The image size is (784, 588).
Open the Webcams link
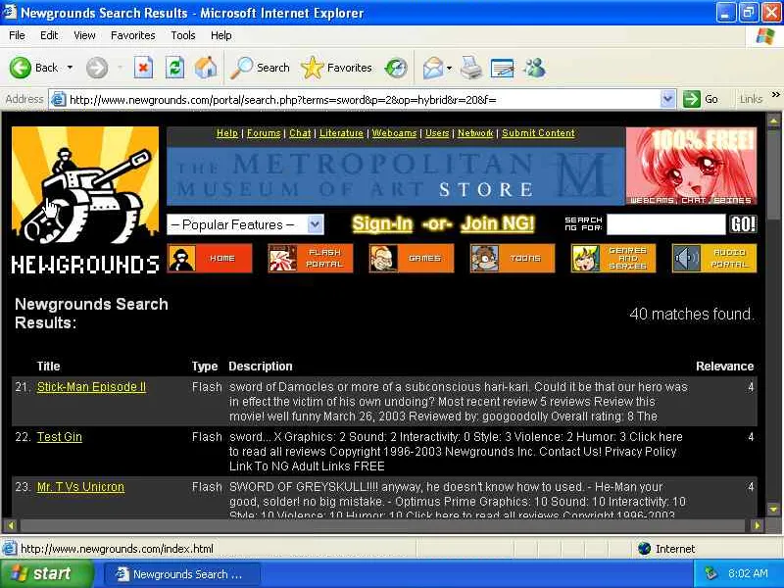click(394, 133)
